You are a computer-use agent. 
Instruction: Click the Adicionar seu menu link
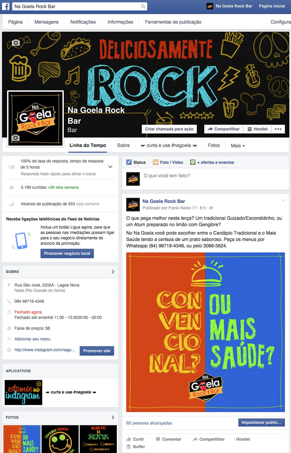point(32,339)
